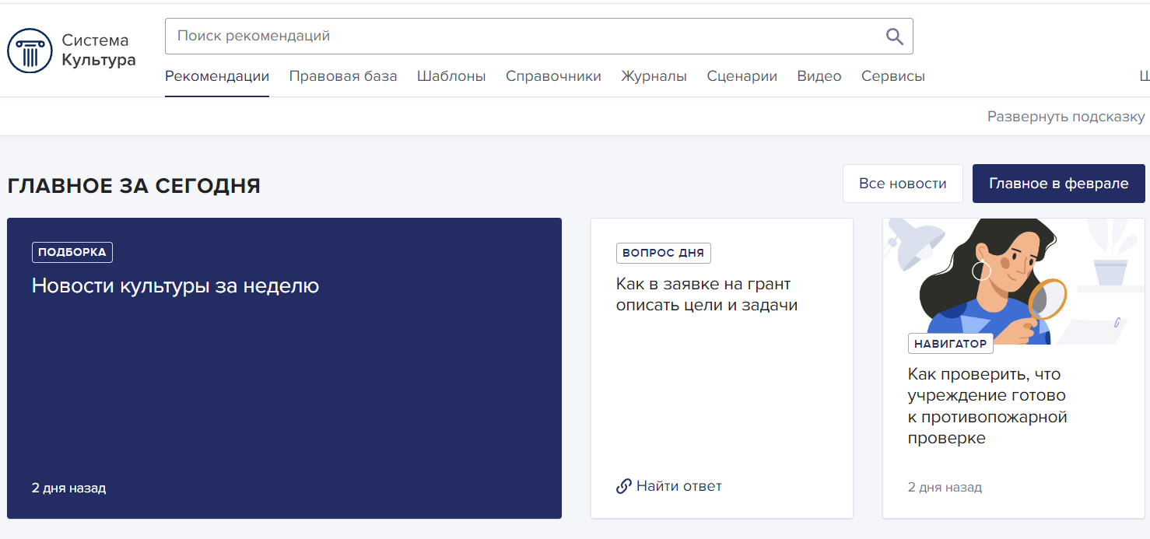This screenshot has width=1150, height=539.
Task: Click the Главное в феврале button
Action: (1058, 184)
